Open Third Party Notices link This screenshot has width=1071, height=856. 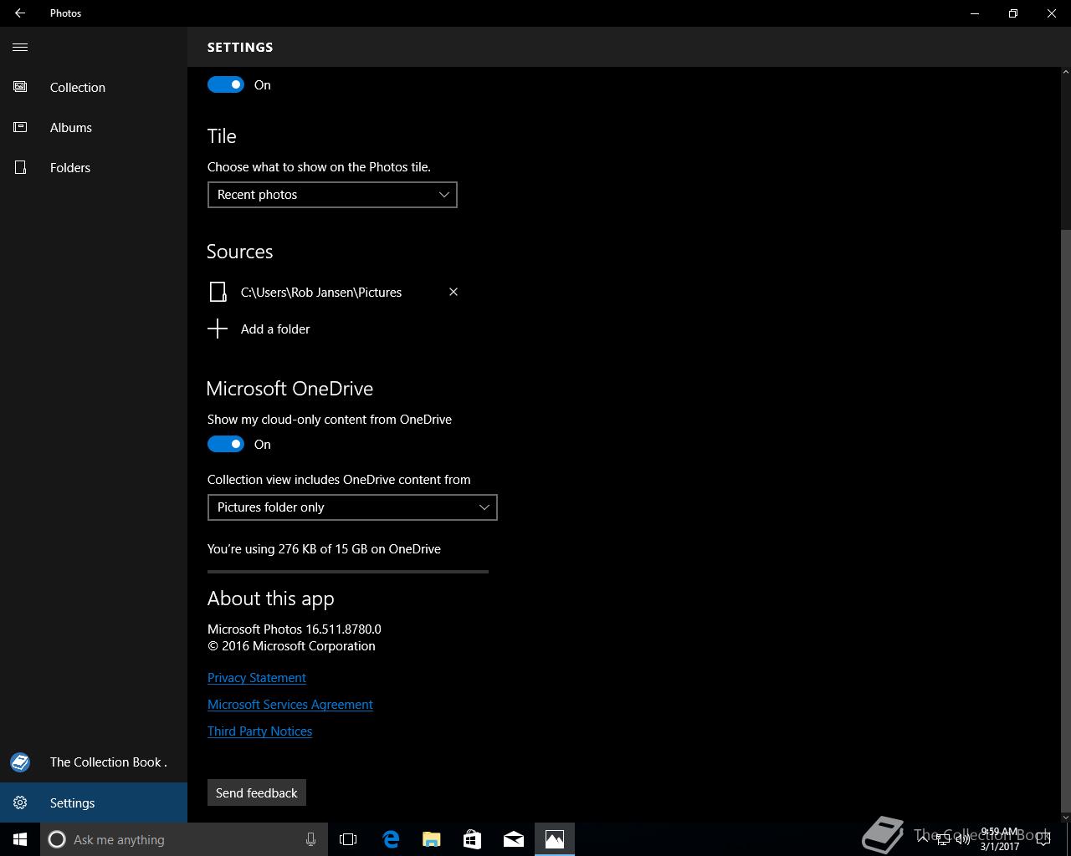pos(259,731)
